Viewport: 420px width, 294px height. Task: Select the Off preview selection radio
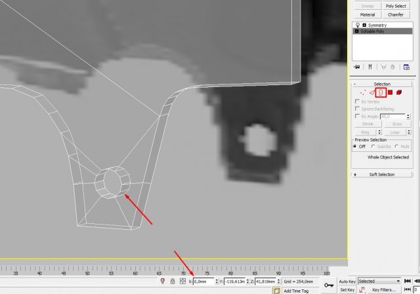(356, 147)
